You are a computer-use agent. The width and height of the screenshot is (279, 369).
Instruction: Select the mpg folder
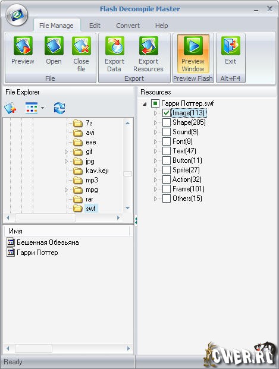(92, 190)
